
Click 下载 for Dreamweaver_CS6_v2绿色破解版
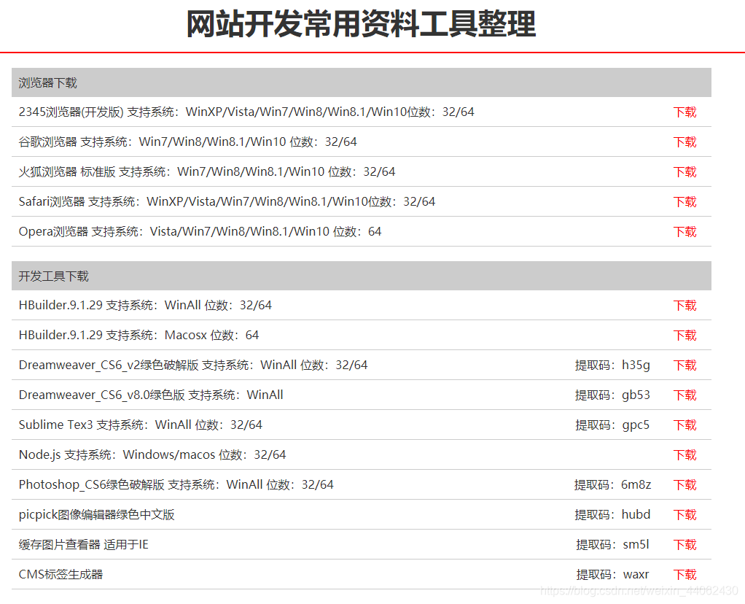[684, 365]
